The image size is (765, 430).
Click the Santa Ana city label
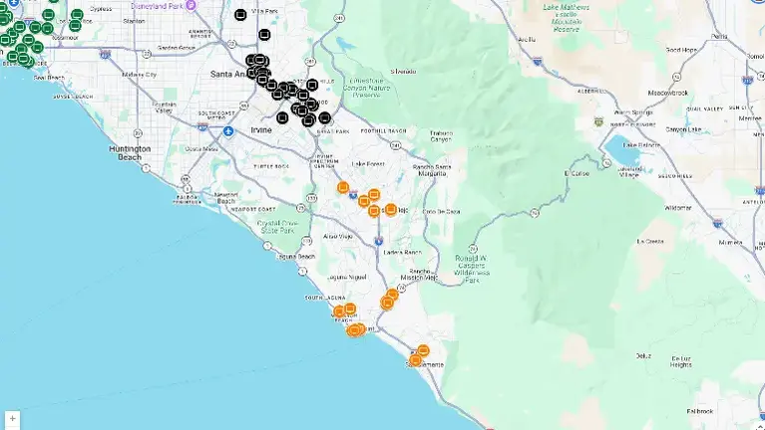[x=228, y=74]
